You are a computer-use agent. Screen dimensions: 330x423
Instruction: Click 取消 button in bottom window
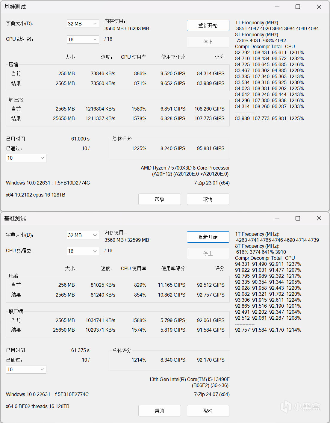pos(208,411)
